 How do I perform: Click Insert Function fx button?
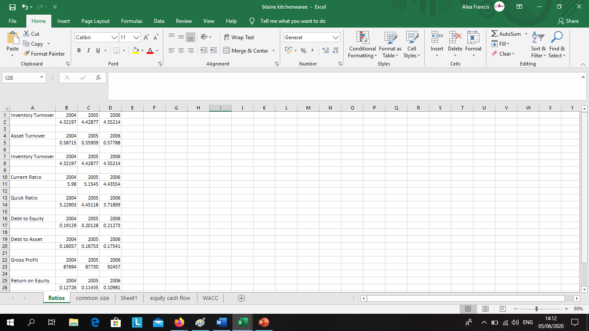coord(98,78)
